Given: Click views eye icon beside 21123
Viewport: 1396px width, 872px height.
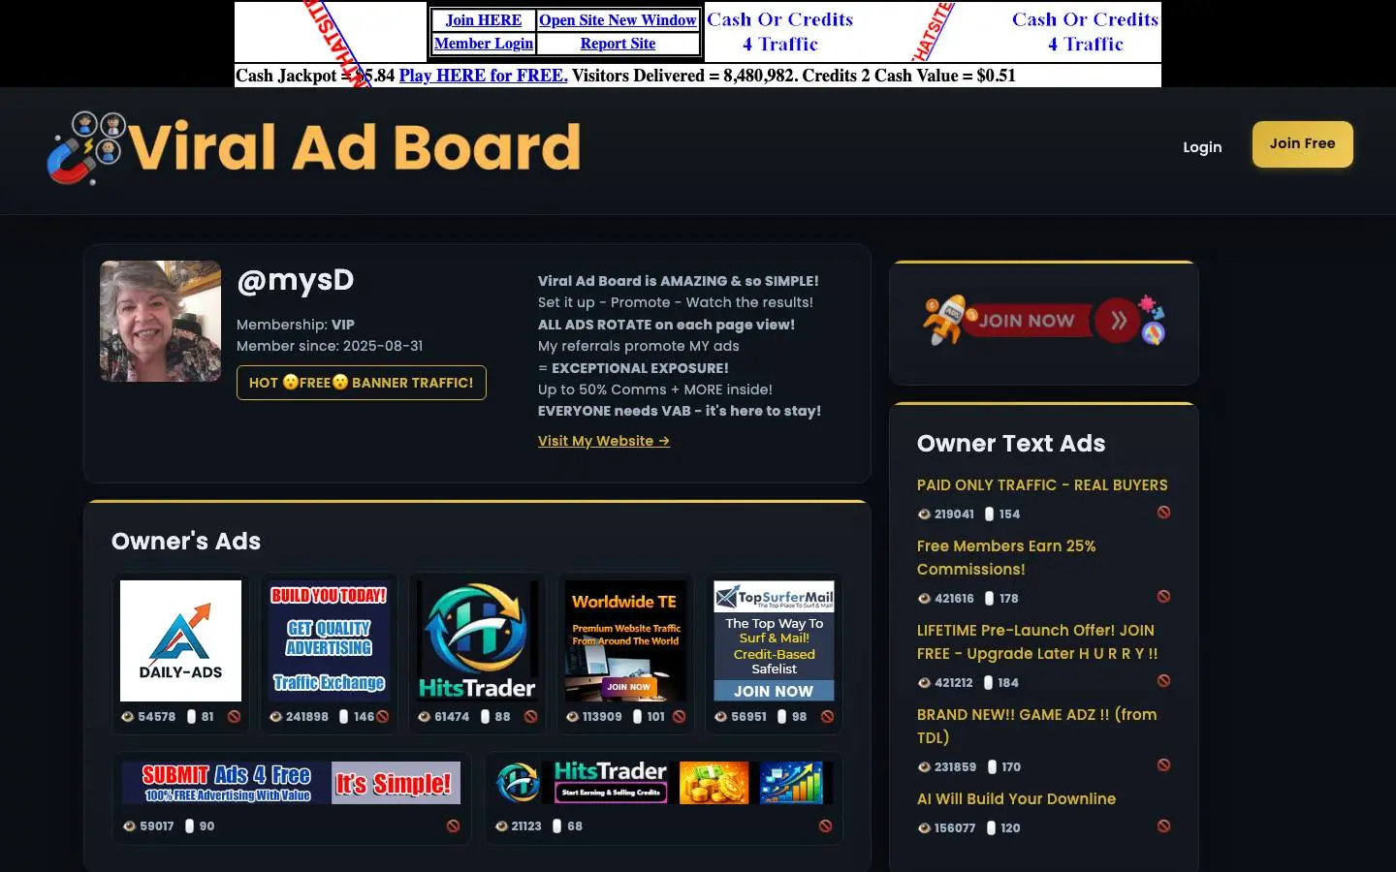Looking at the screenshot, I should click(501, 826).
